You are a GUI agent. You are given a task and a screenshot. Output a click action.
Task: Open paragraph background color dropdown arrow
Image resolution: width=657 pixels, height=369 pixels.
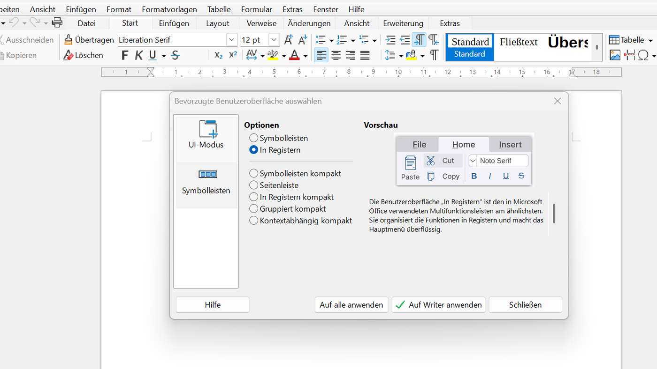pyautogui.click(x=422, y=56)
